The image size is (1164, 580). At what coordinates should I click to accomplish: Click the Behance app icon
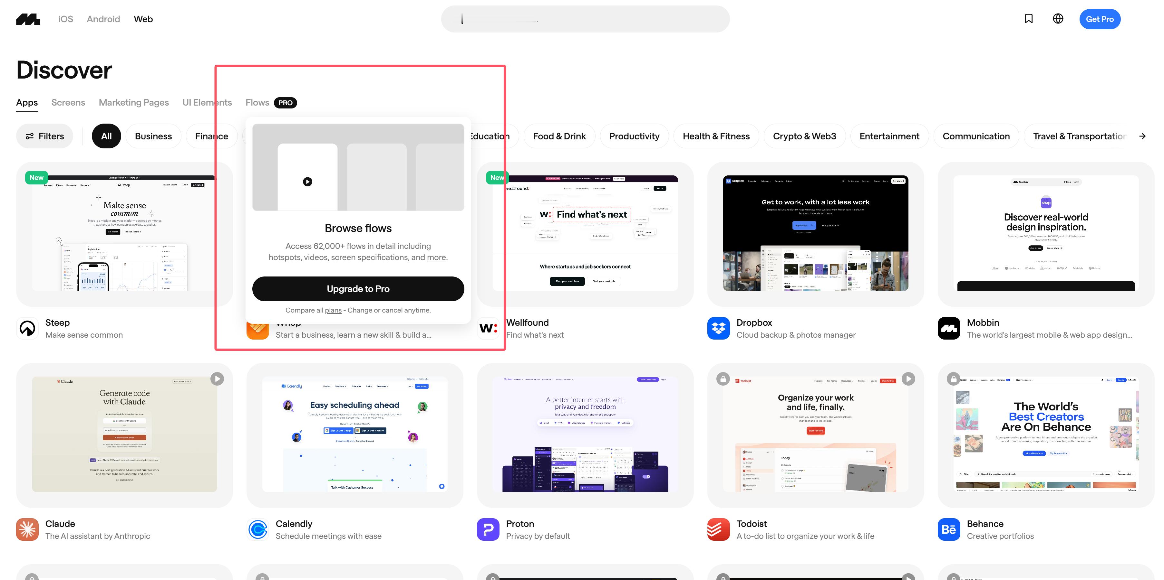coord(949,529)
